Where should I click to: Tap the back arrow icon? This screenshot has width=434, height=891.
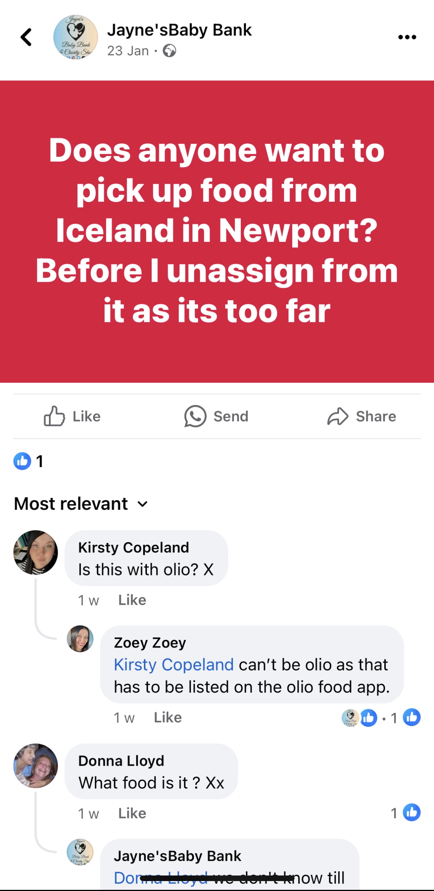pos(26,37)
